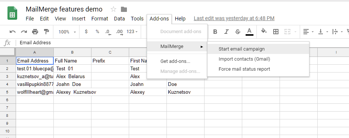Open the fill color bucket
This screenshot has height=138, width=349.
click(x=264, y=31)
